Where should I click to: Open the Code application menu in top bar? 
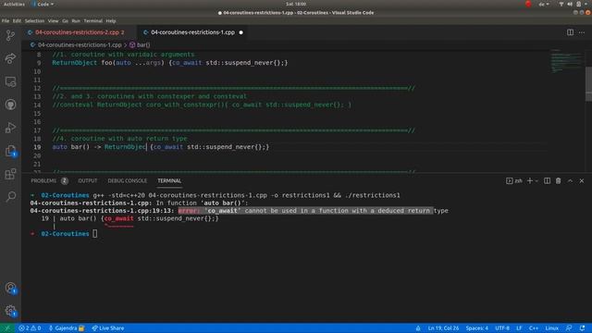(43, 4)
